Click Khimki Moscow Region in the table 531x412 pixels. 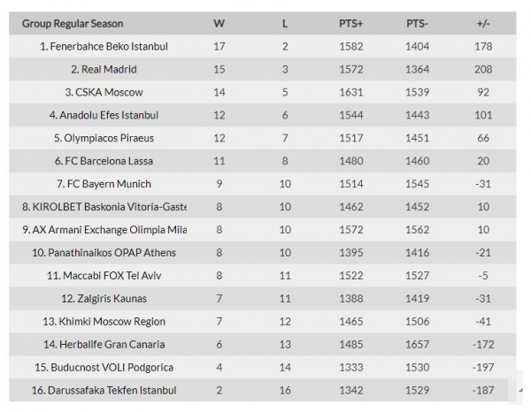(x=109, y=322)
